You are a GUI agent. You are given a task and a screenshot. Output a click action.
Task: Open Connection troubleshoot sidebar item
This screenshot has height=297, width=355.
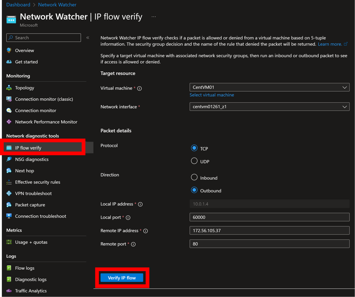pos(41,216)
